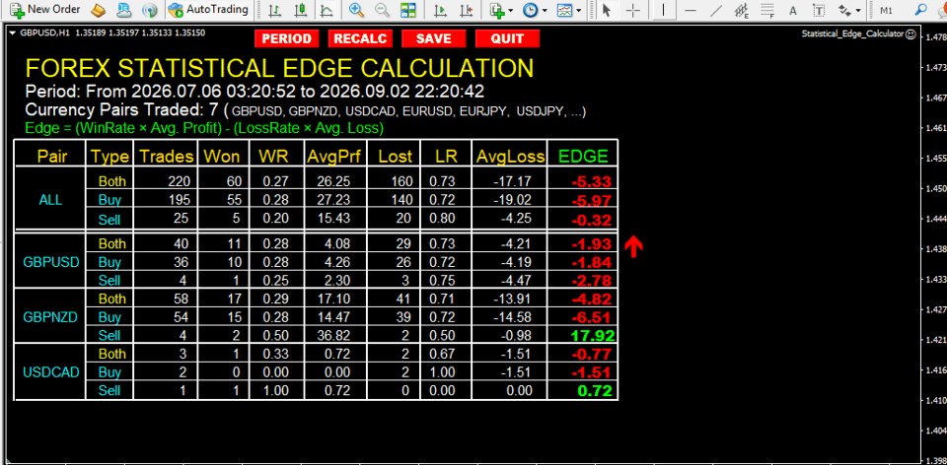This screenshot has width=947, height=465.
Task: Click the Statistical_Edge_Calculator expert smiley
Action: click(x=911, y=34)
